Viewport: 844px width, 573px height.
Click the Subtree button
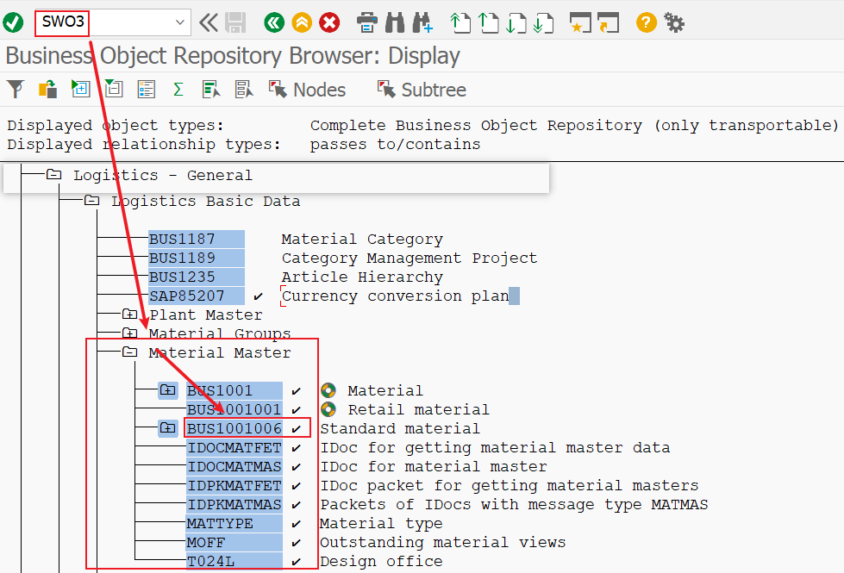tap(422, 90)
